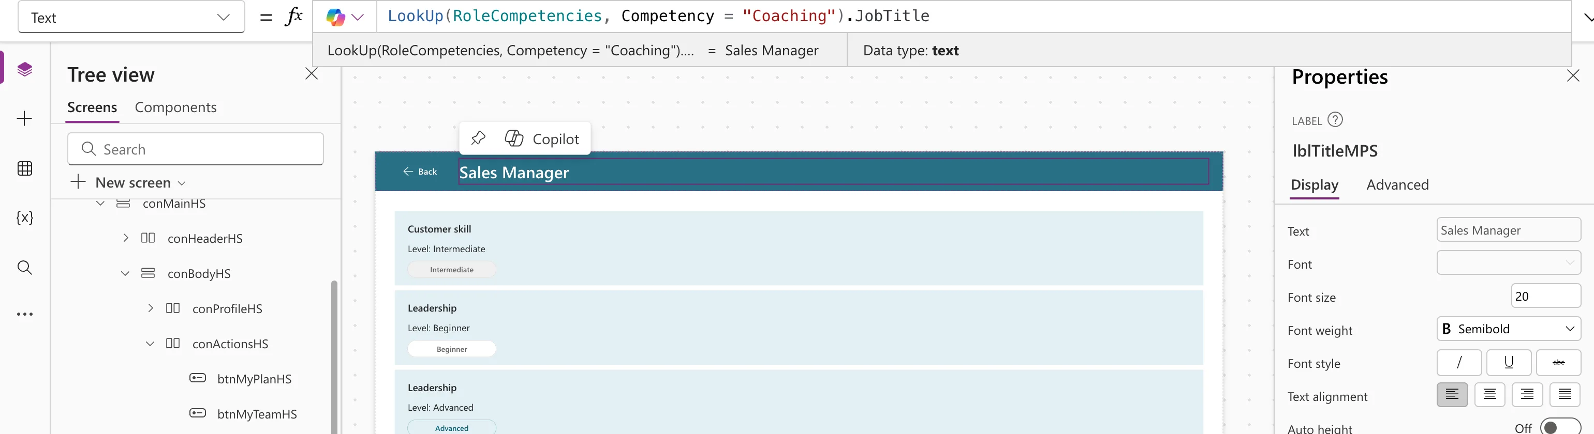Click the pin icon beside Copilot
This screenshot has width=1594, height=434.
(x=478, y=138)
